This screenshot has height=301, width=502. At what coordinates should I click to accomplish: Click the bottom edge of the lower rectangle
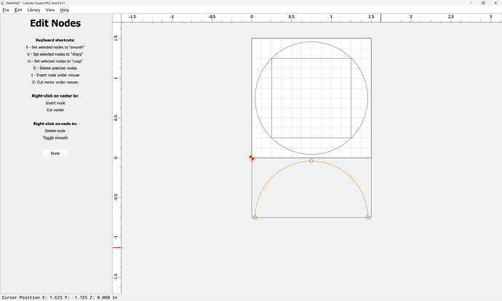[311, 217]
